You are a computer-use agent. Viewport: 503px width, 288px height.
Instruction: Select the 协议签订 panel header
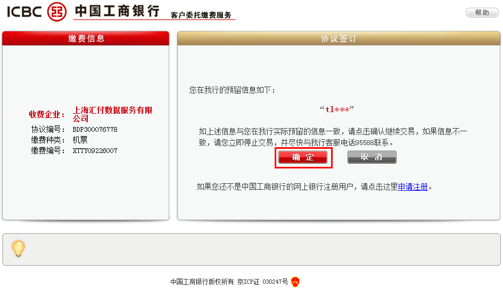[x=339, y=38]
